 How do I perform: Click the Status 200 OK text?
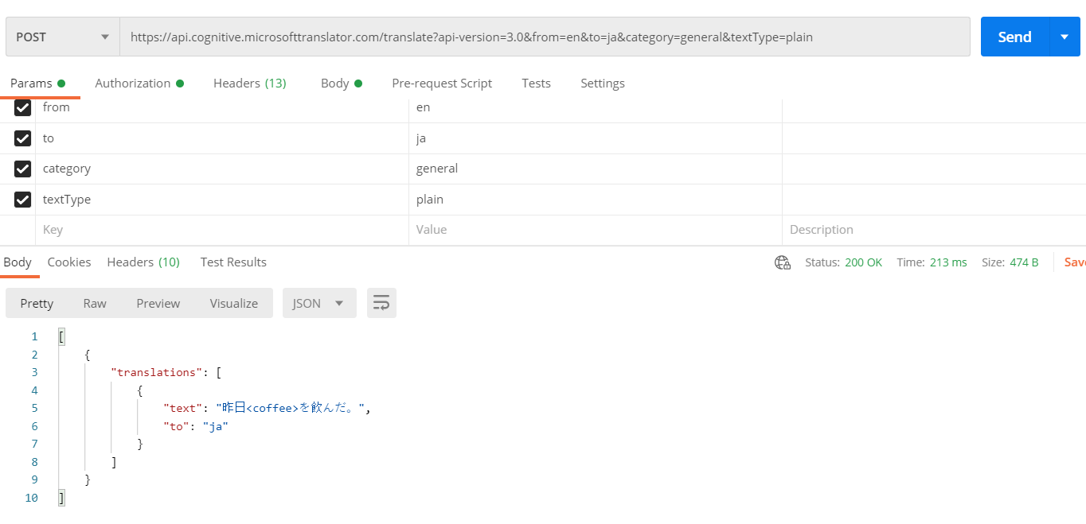(843, 262)
